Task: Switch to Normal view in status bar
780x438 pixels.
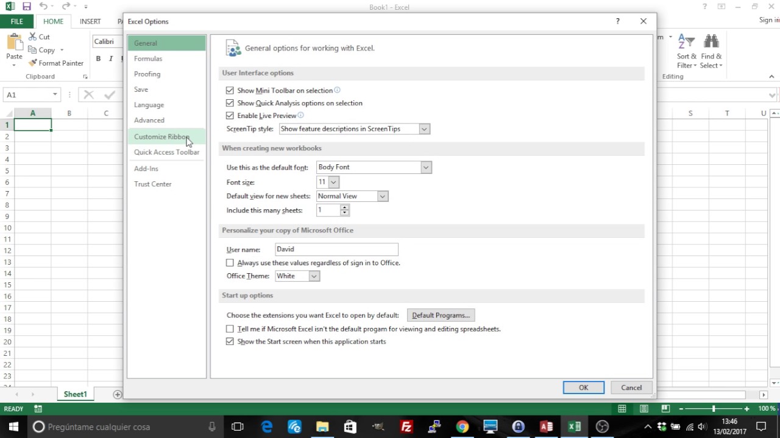Action: tap(622, 409)
